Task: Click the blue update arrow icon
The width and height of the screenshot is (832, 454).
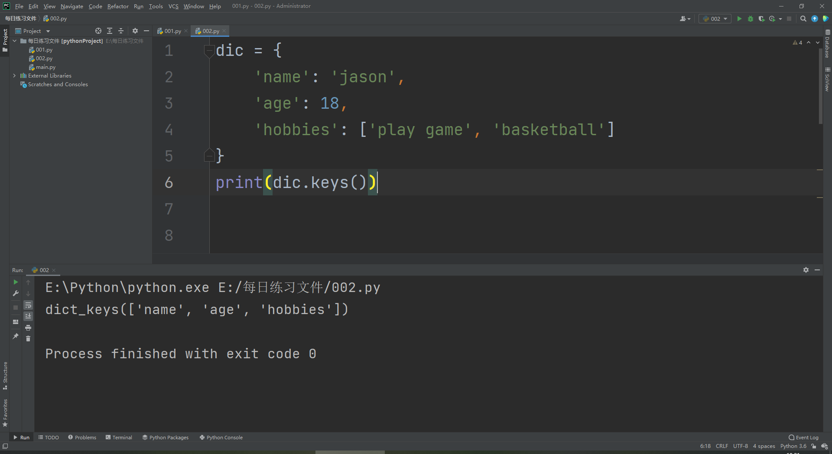Action: tap(815, 19)
